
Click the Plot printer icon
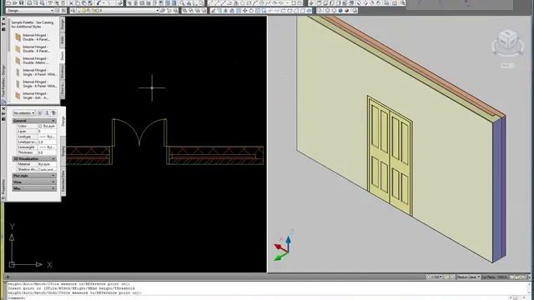(30, 3)
